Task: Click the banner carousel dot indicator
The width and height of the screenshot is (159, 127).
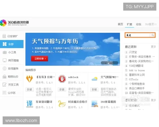Action: [x=108, y=63]
